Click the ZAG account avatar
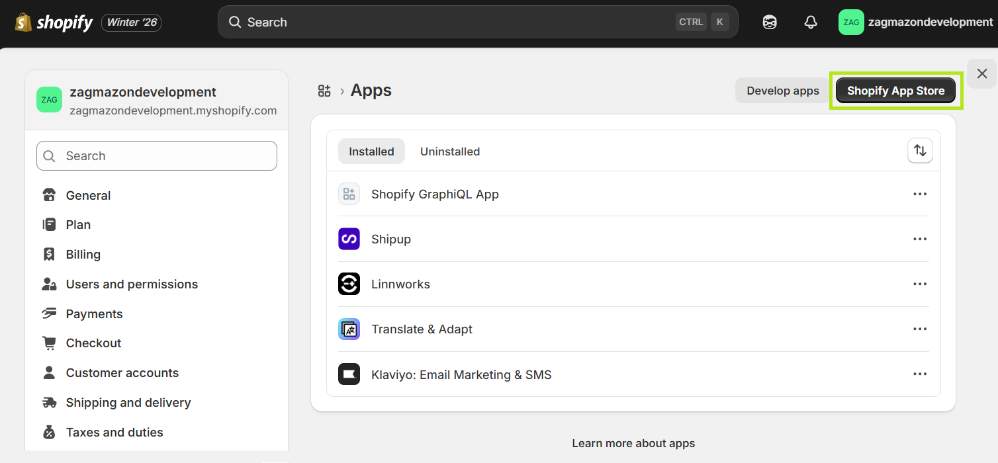The image size is (998, 463). [x=851, y=22]
